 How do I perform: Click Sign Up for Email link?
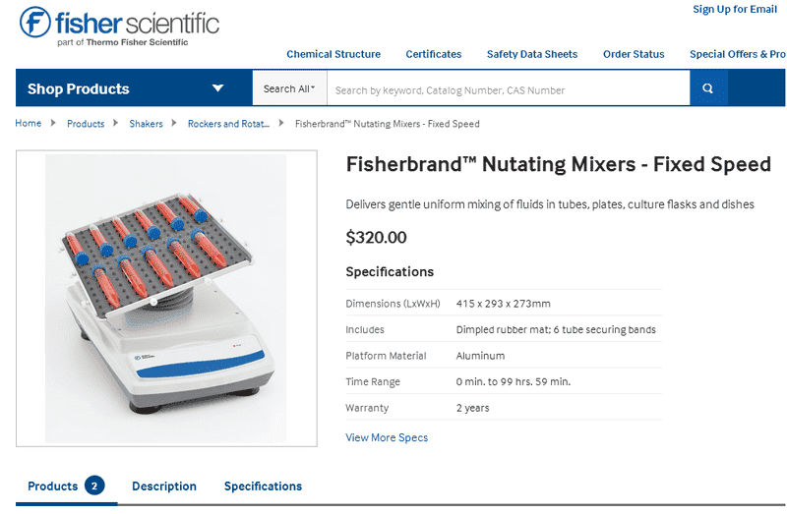pyautogui.click(x=735, y=9)
